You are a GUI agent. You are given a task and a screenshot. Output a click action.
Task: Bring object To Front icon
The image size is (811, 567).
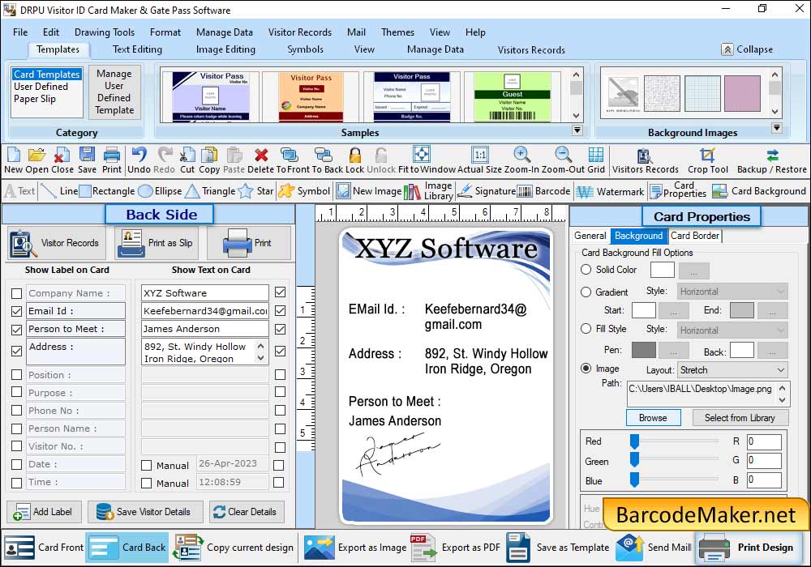(x=290, y=155)
